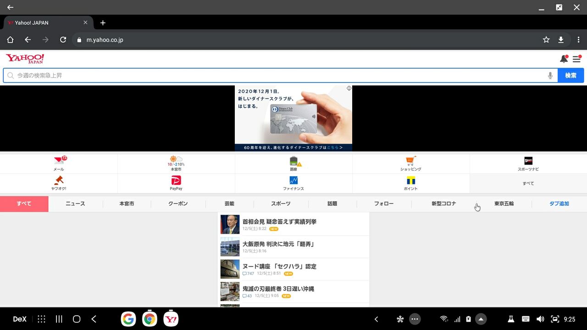The width and height of the screenshot is (587, 330).
Task: Open a new tab with the plus button
Action: [103, 23]
